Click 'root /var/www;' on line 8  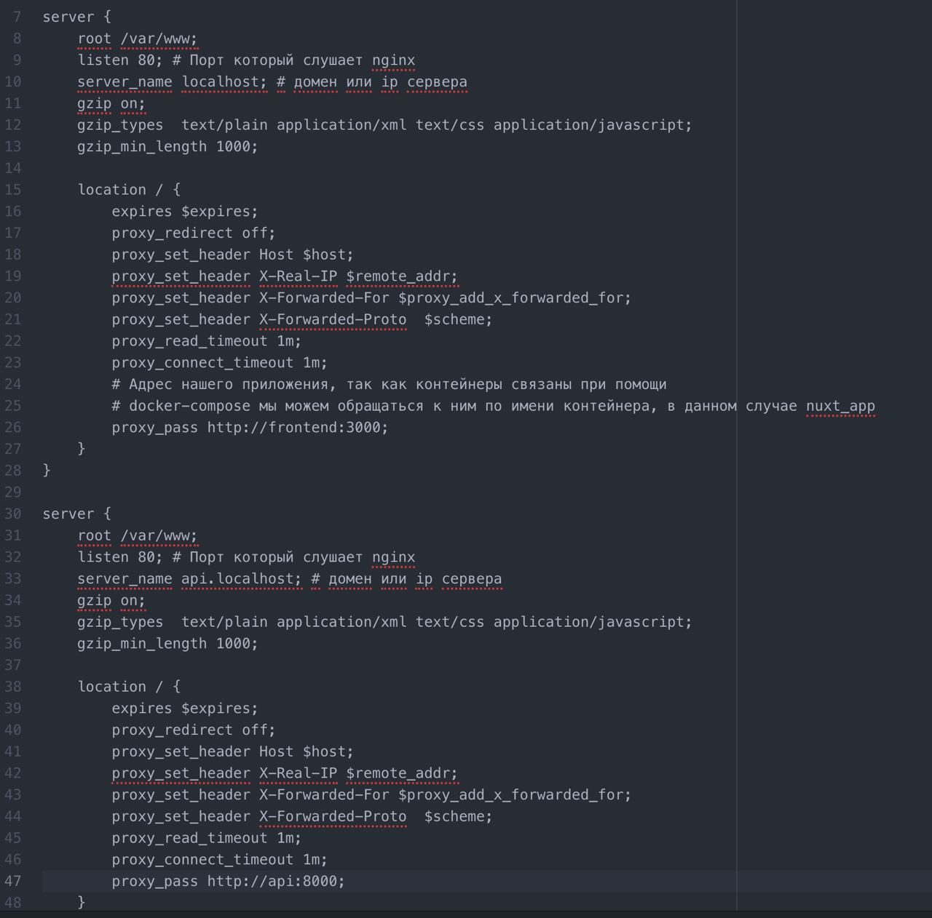pyautogui.click(x=138, y=39)
